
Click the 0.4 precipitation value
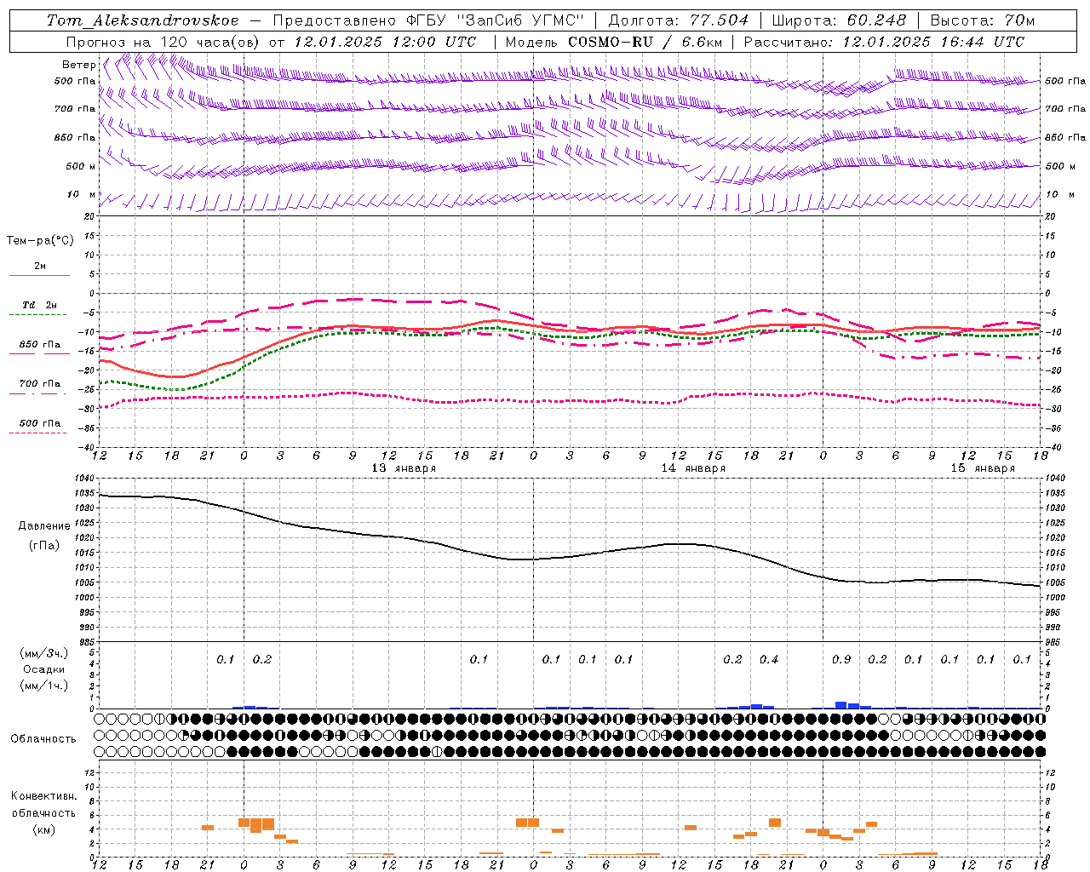(769, 659)
